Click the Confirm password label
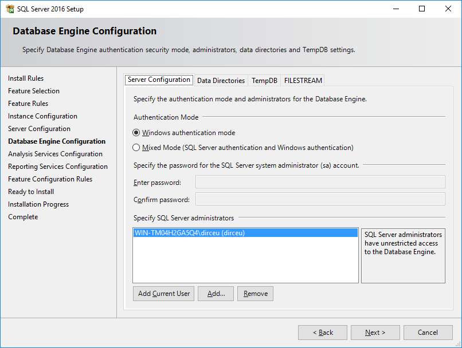462x348 pixels. click(162, 200)
